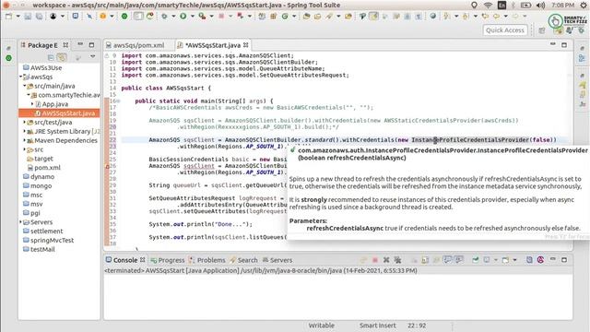The width and height of the screenshot is (590, 332).
Task: Select the settlement project
Action: click(43, 231)
